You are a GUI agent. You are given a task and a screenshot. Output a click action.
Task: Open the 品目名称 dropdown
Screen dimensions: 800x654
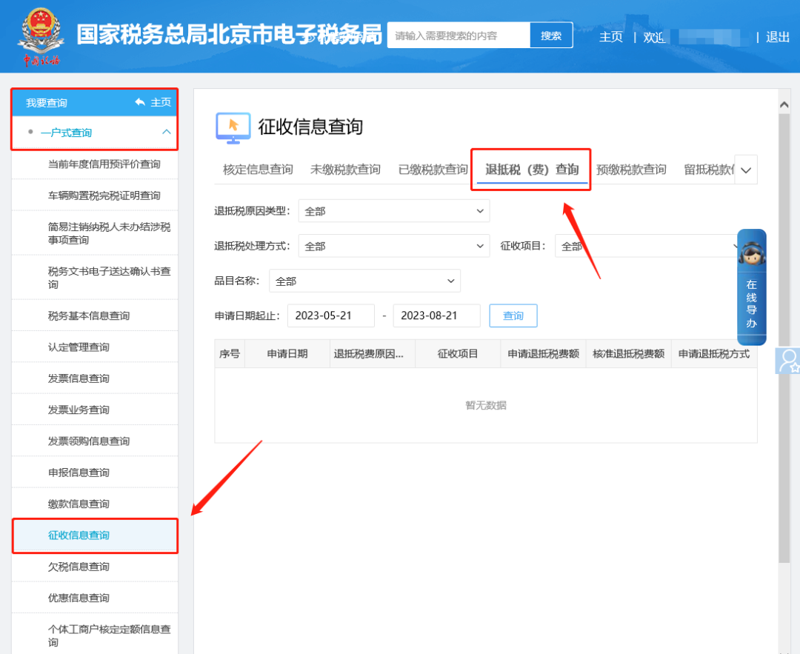(x=364, y=281)
